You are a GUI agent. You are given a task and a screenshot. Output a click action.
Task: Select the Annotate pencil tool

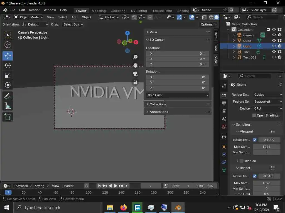point(8,96)
